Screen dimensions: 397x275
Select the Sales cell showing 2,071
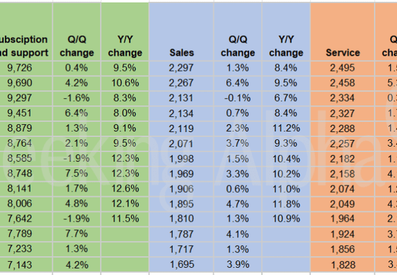(x=181, y=142)
